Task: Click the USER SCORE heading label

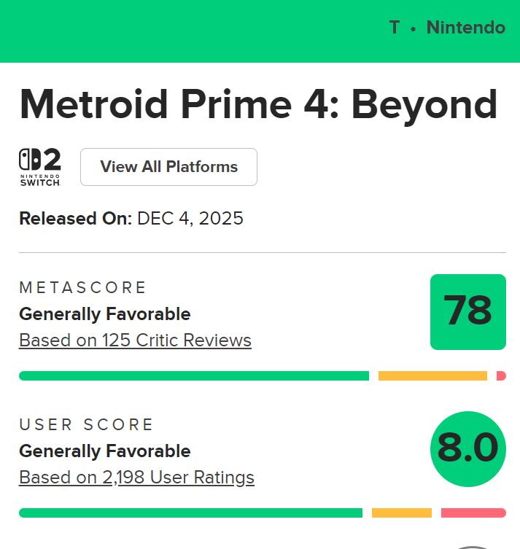Action: (x=86, y=425)
